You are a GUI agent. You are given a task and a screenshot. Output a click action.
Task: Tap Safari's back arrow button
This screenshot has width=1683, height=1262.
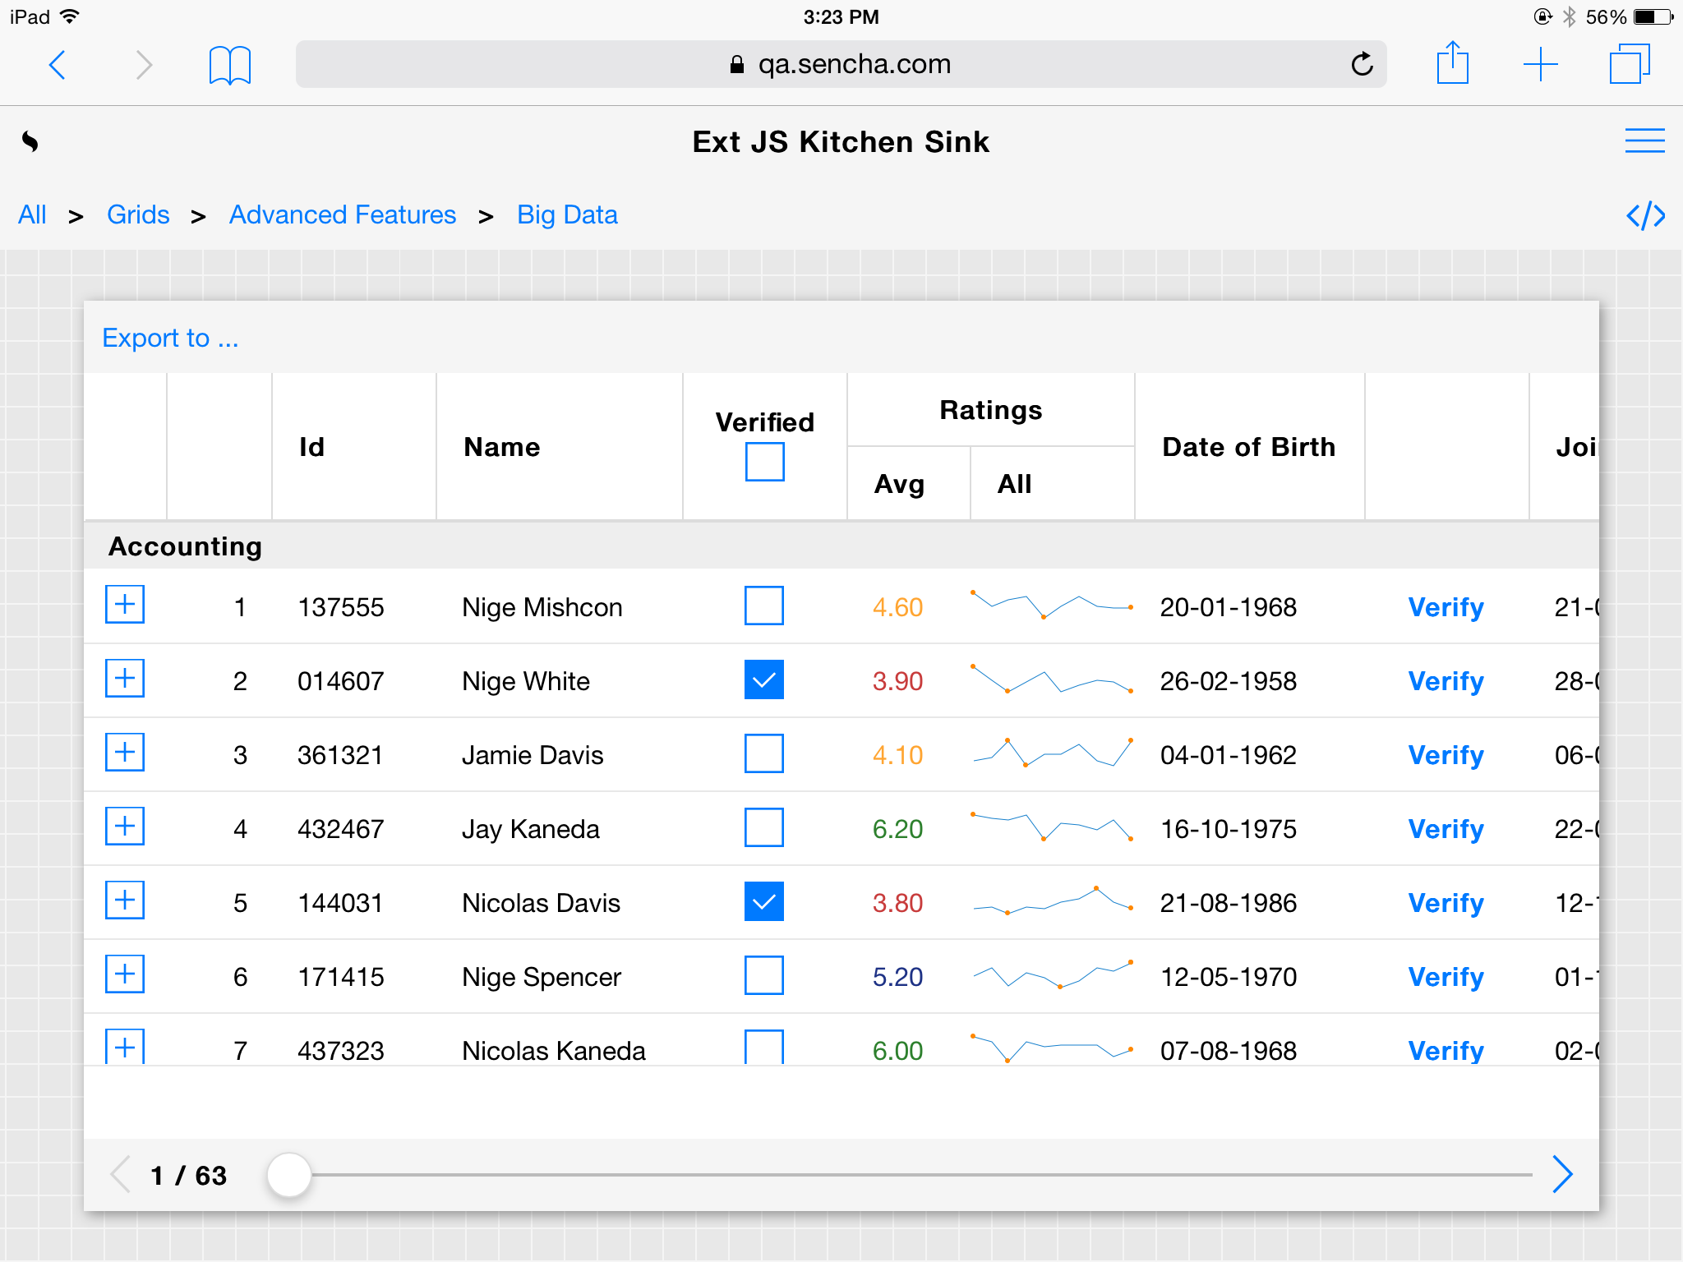point(57,64)
